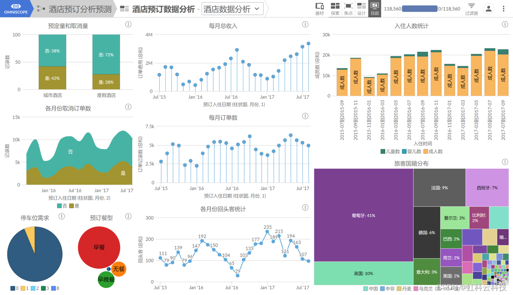Open info for 预订餐型 bubble chart
Image resolution: width=513 pixels, height=295 pixels.
pyautogui.click(x=128, y=217)
